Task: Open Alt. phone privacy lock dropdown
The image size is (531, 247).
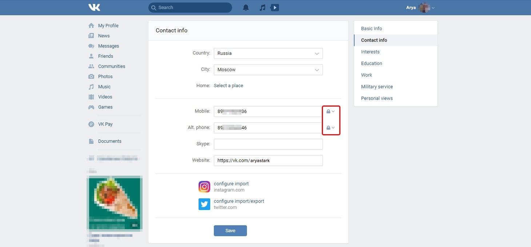Action: [x=331, y=128]
